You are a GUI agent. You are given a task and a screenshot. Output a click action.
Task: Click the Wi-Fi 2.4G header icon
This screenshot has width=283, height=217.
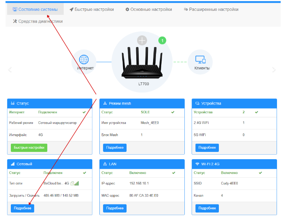197,164
